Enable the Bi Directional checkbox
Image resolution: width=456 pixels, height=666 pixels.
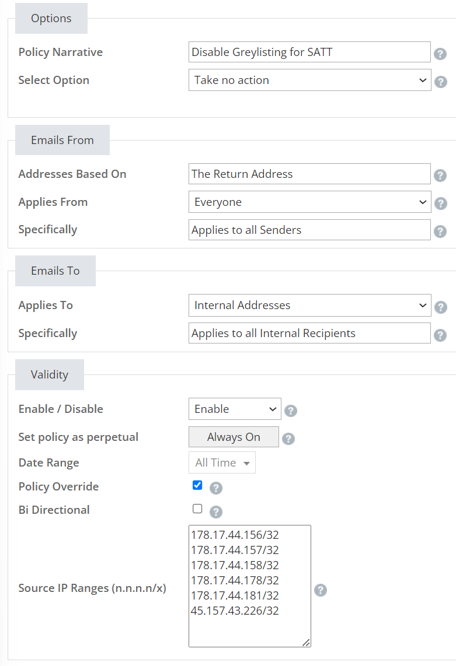click(197, 508)
